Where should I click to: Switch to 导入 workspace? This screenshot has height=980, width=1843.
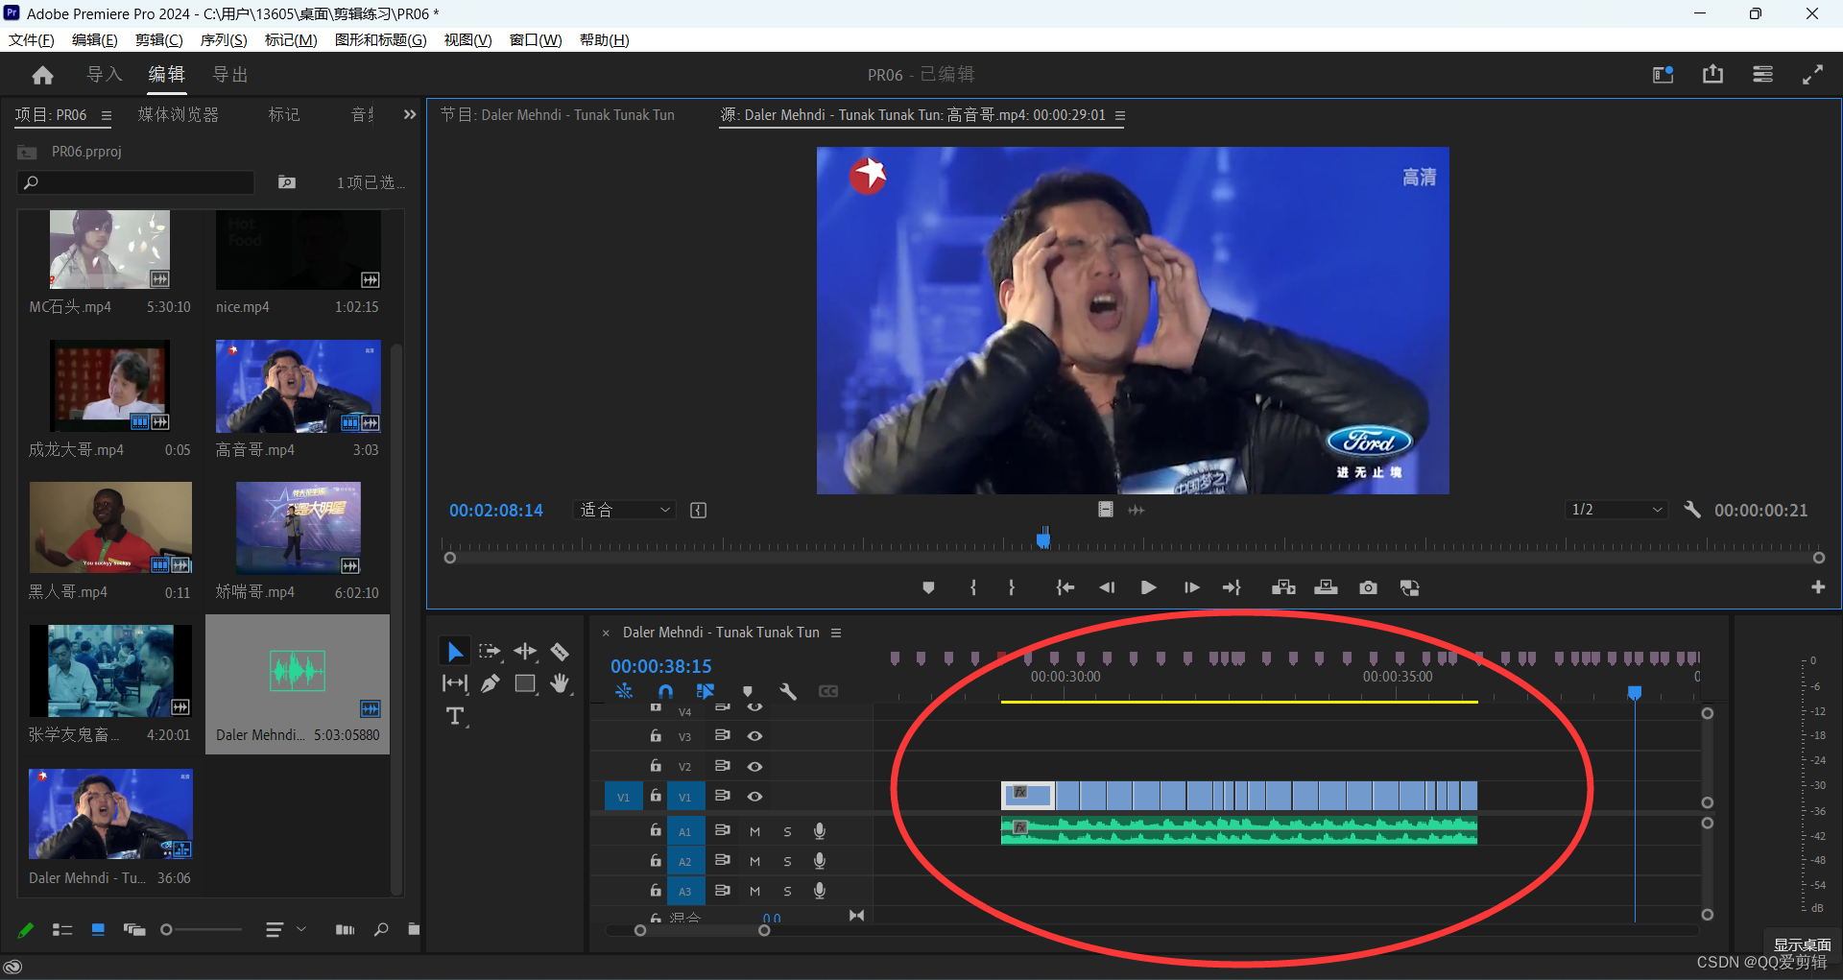click(105, 75)
